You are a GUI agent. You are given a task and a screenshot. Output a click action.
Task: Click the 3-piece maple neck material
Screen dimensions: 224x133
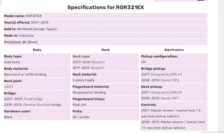83,80
